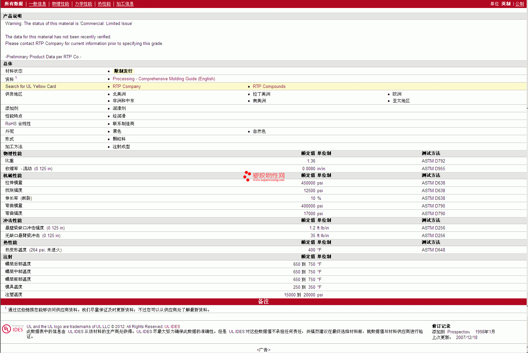Open the 物理性能 tab
The height and width of the screenshot is (353, 528).
(x=61, y=4)
